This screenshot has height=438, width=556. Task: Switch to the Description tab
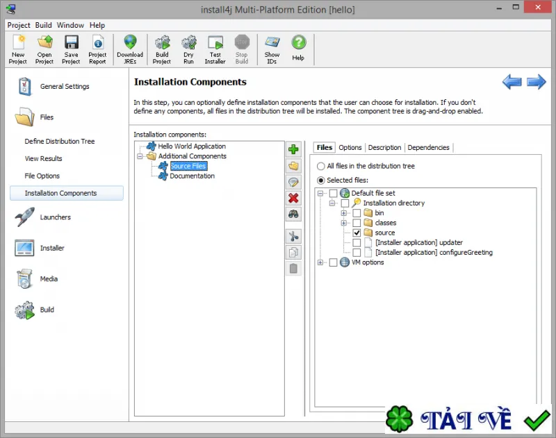coord(384,148)
